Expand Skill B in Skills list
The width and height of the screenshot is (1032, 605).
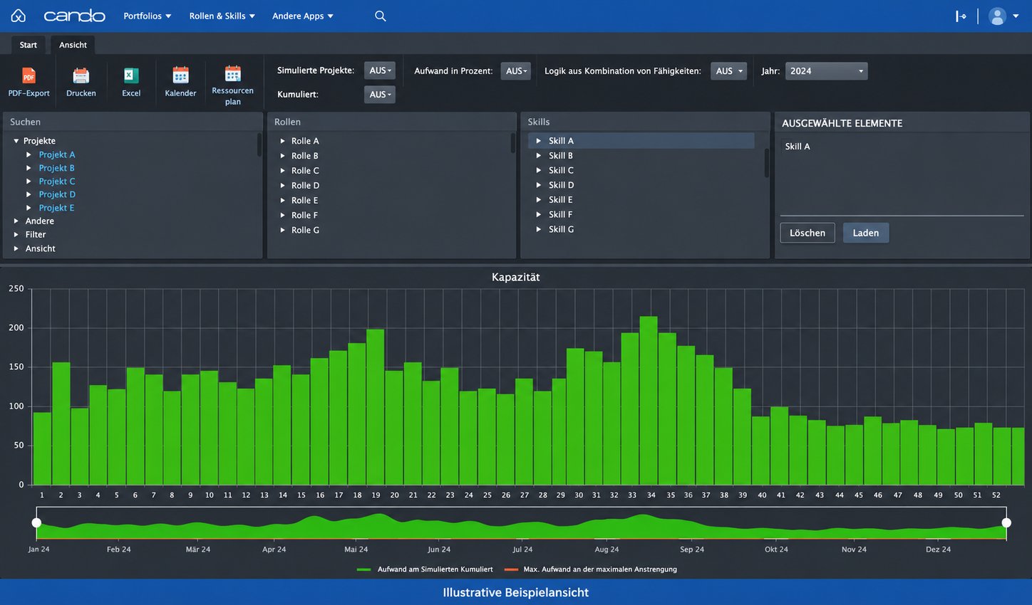(539, 156)
